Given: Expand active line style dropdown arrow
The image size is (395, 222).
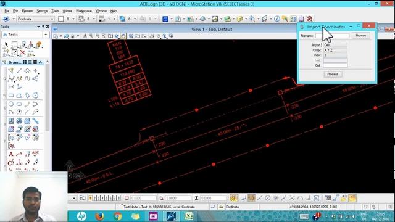Looking at the screenshot, I should (94, 19).
